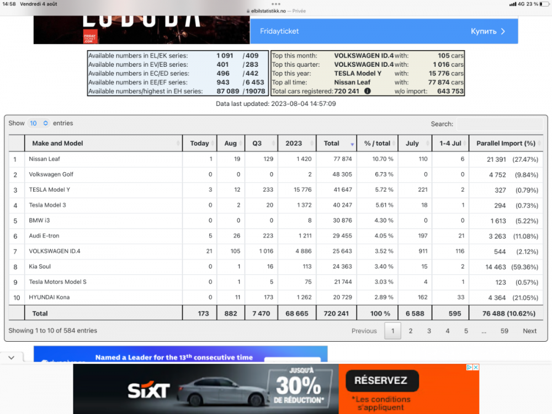This screenshot has height=414, width=552.
Task: Select the HYUNDAI Kona row name
Action: [x=49, y=298]
